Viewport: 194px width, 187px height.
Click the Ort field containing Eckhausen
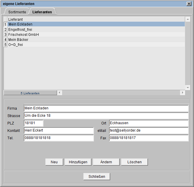pos(149,123)
